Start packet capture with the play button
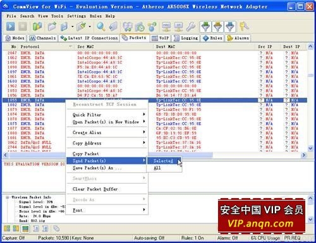Image resolution: width=316 pixels, height=243 pixels. click(x=10, y=27)
